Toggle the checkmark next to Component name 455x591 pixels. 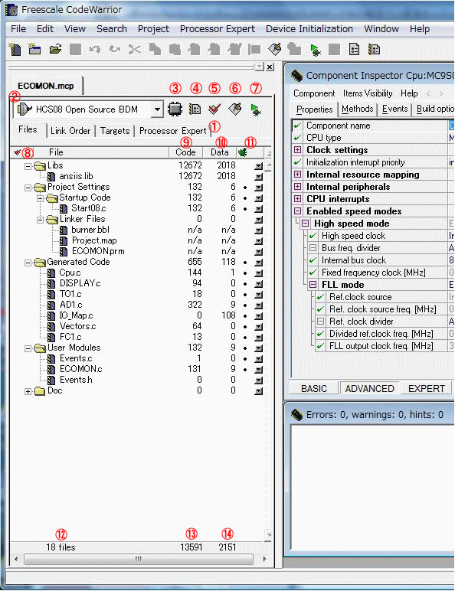pyautogui.click(x=297, y=126)
